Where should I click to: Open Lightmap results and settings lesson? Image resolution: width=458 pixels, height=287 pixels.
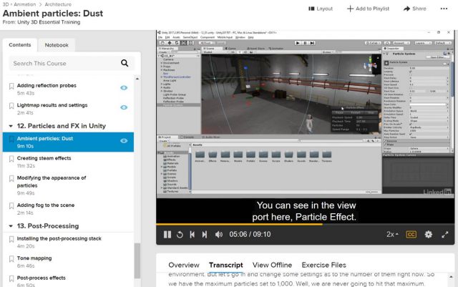point(52,105)
